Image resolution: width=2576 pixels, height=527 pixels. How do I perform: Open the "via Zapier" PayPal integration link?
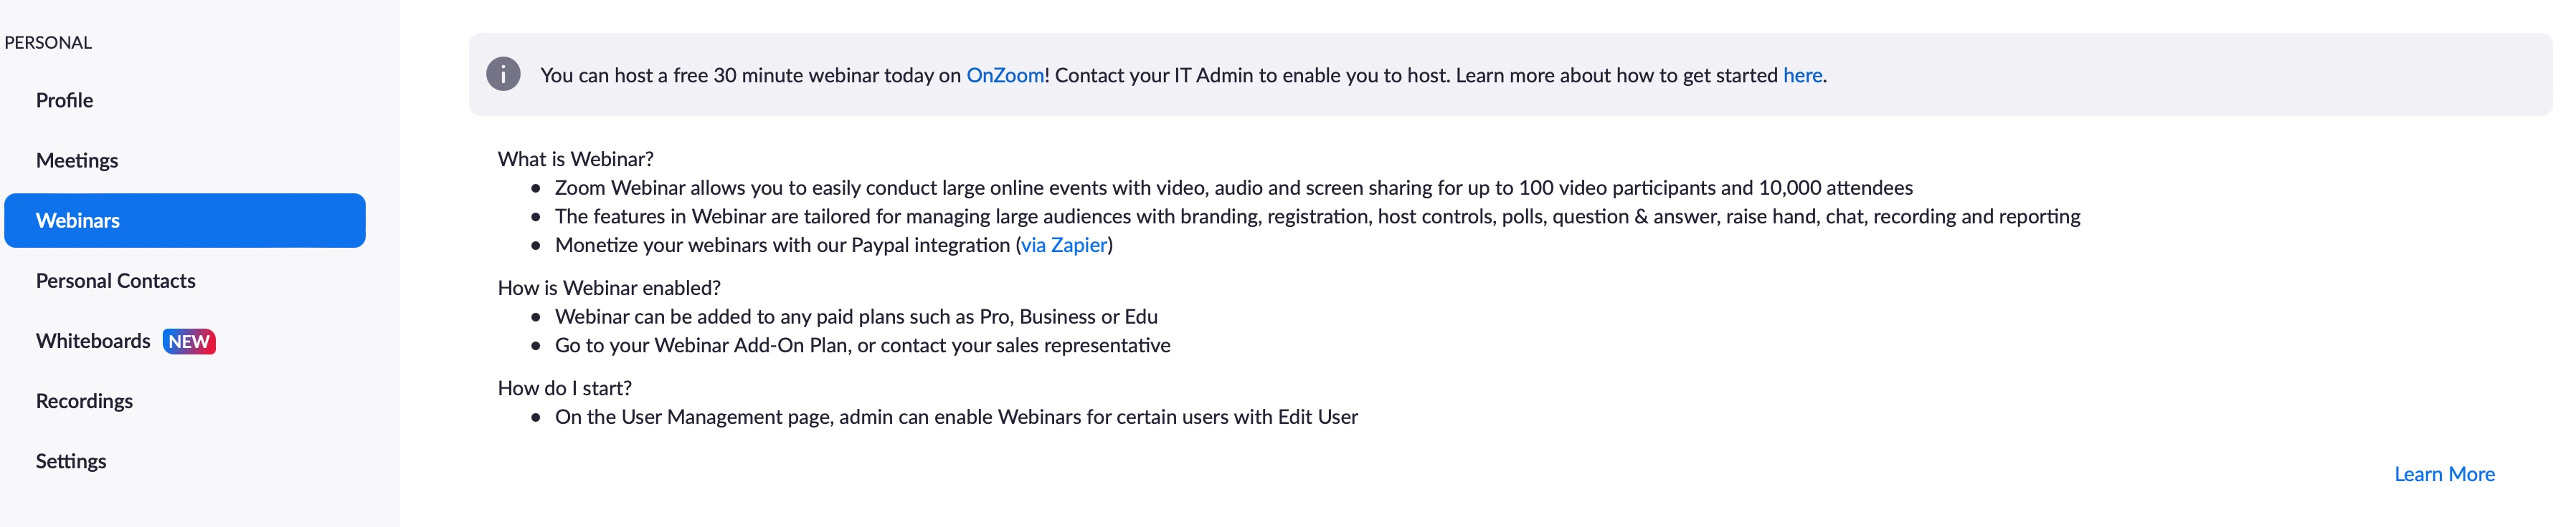(1064, 246)
